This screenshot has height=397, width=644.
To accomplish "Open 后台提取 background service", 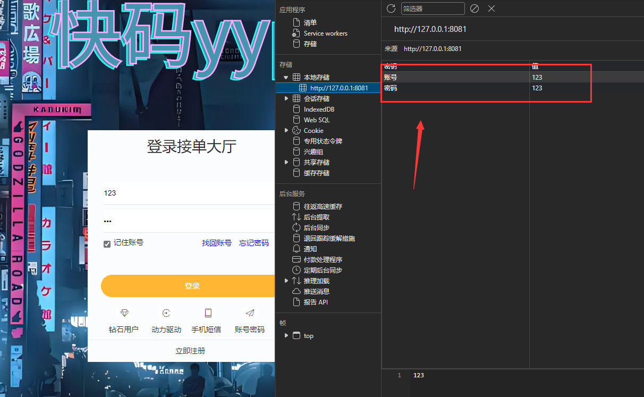I will (317, 217).
